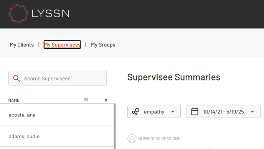The width and height of the screenshot is (264, 149).
Task: Switch to My Groups tab
Action: pyautogui.click(x=103, y=45)
